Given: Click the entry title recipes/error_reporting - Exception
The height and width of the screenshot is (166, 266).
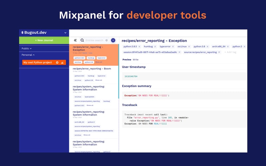Looking at the screenshot, I should (x=154, y=41).
